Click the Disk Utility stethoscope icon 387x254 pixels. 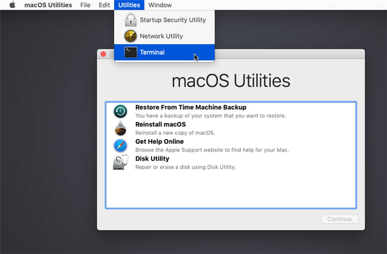(x=121, y=162)
